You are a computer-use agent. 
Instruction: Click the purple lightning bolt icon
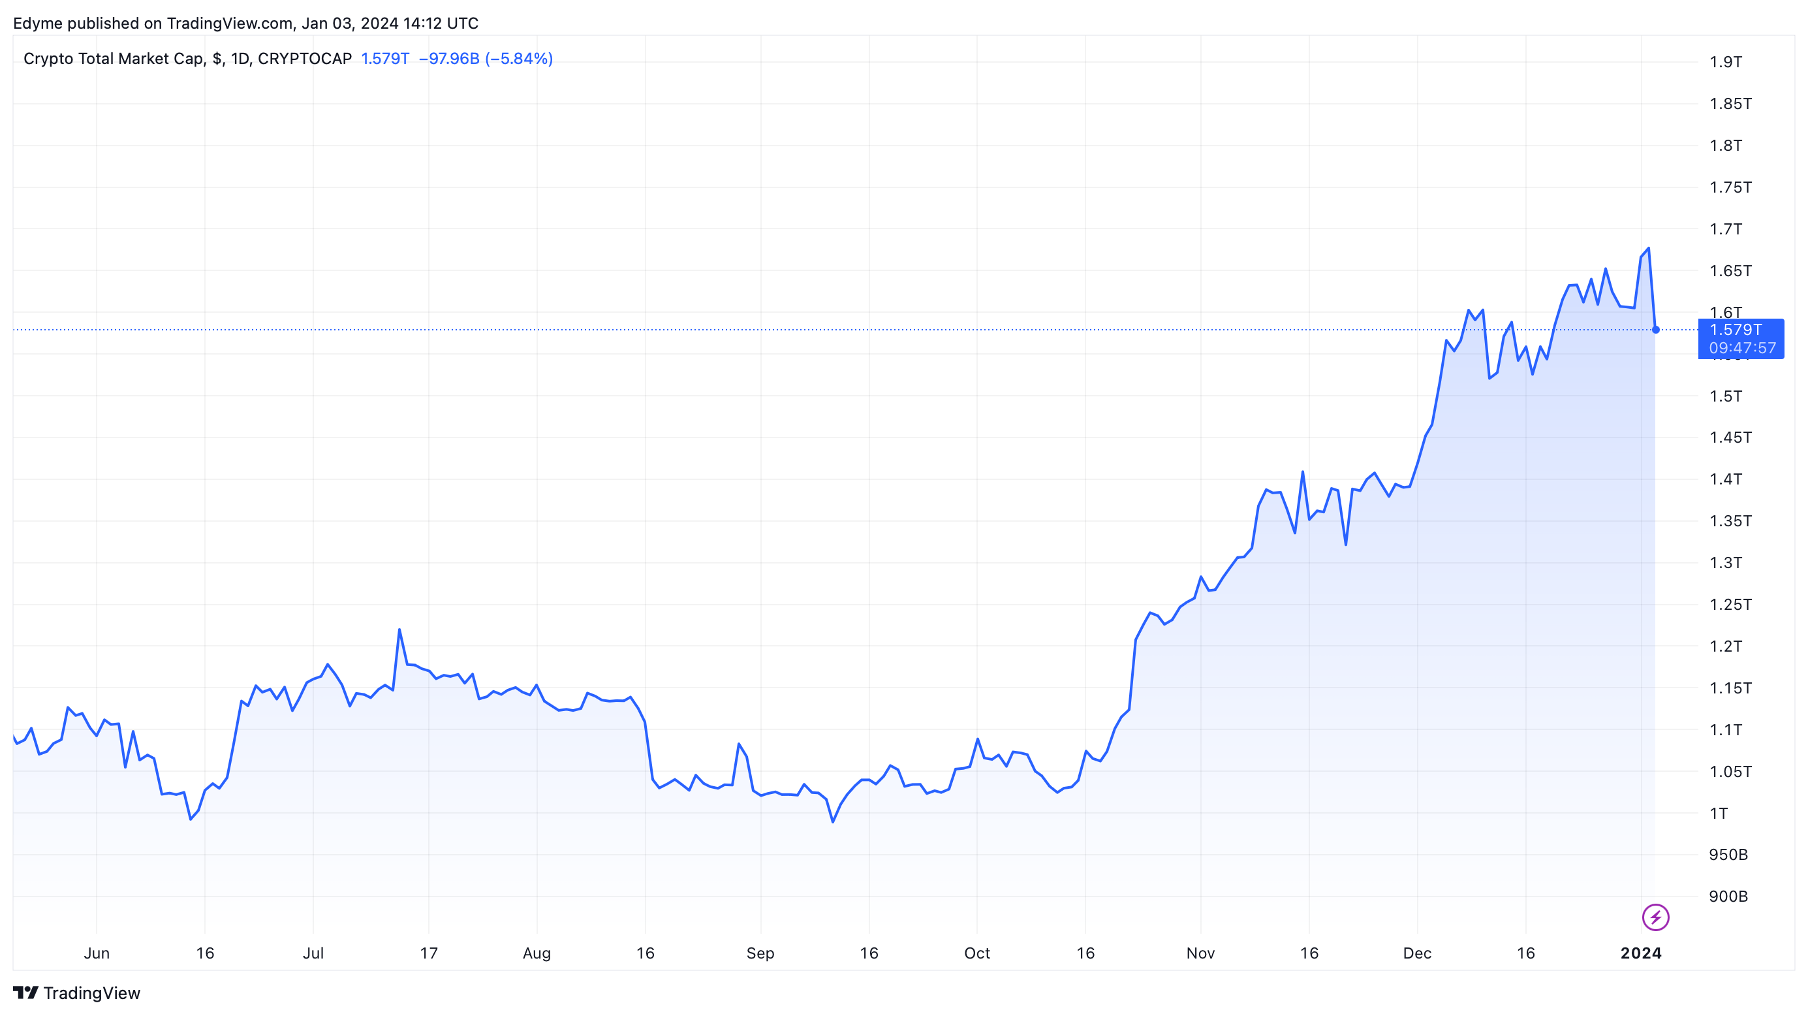[1655, 917]
